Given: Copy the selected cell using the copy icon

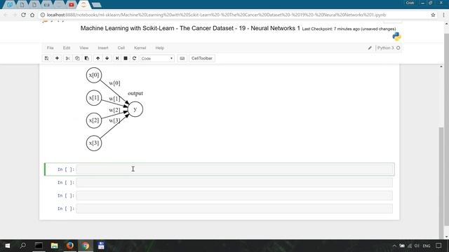Looking at the screenshot, I should [77, 58].
